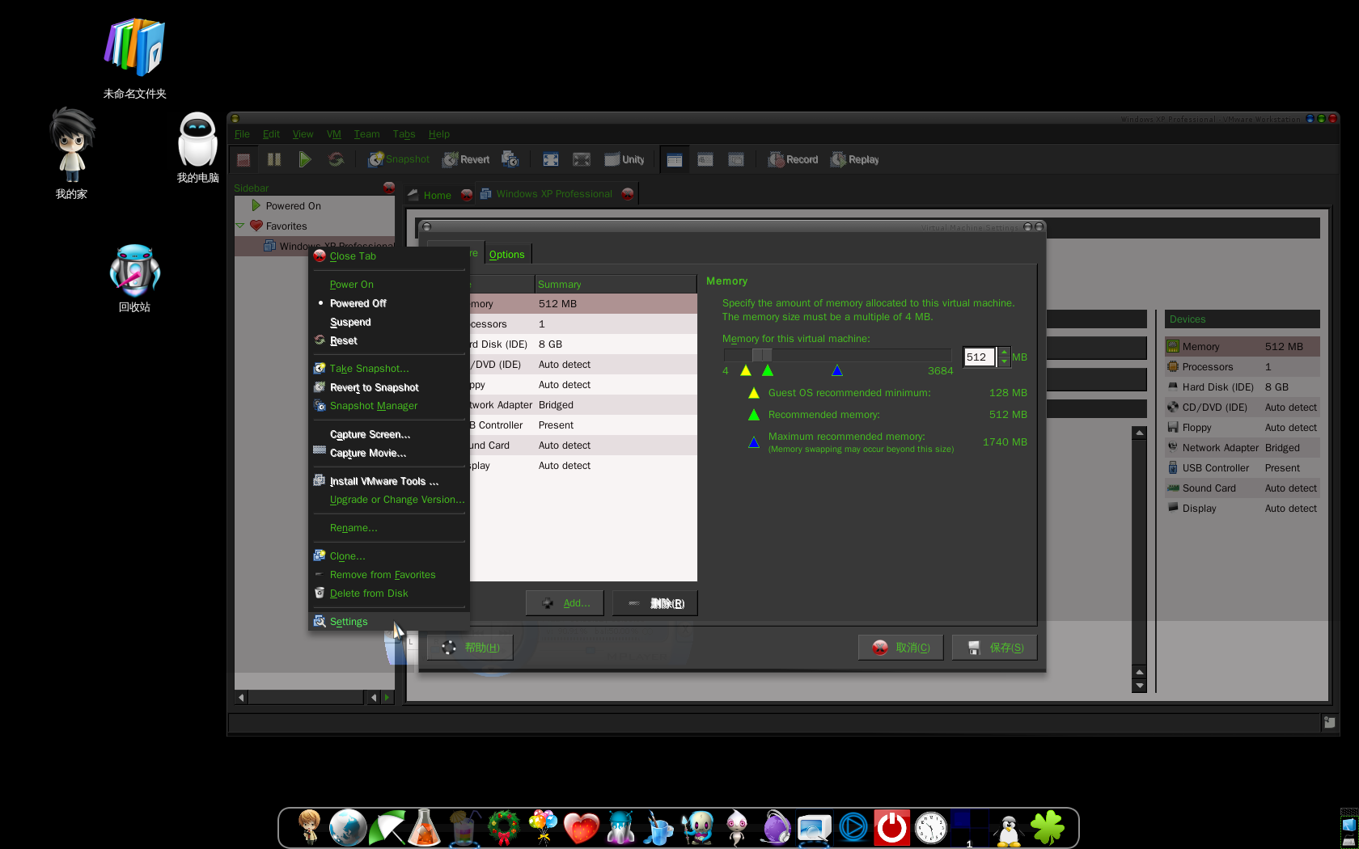
Task: Click the penguin icon in the dock
Action: pos(1008,830)
